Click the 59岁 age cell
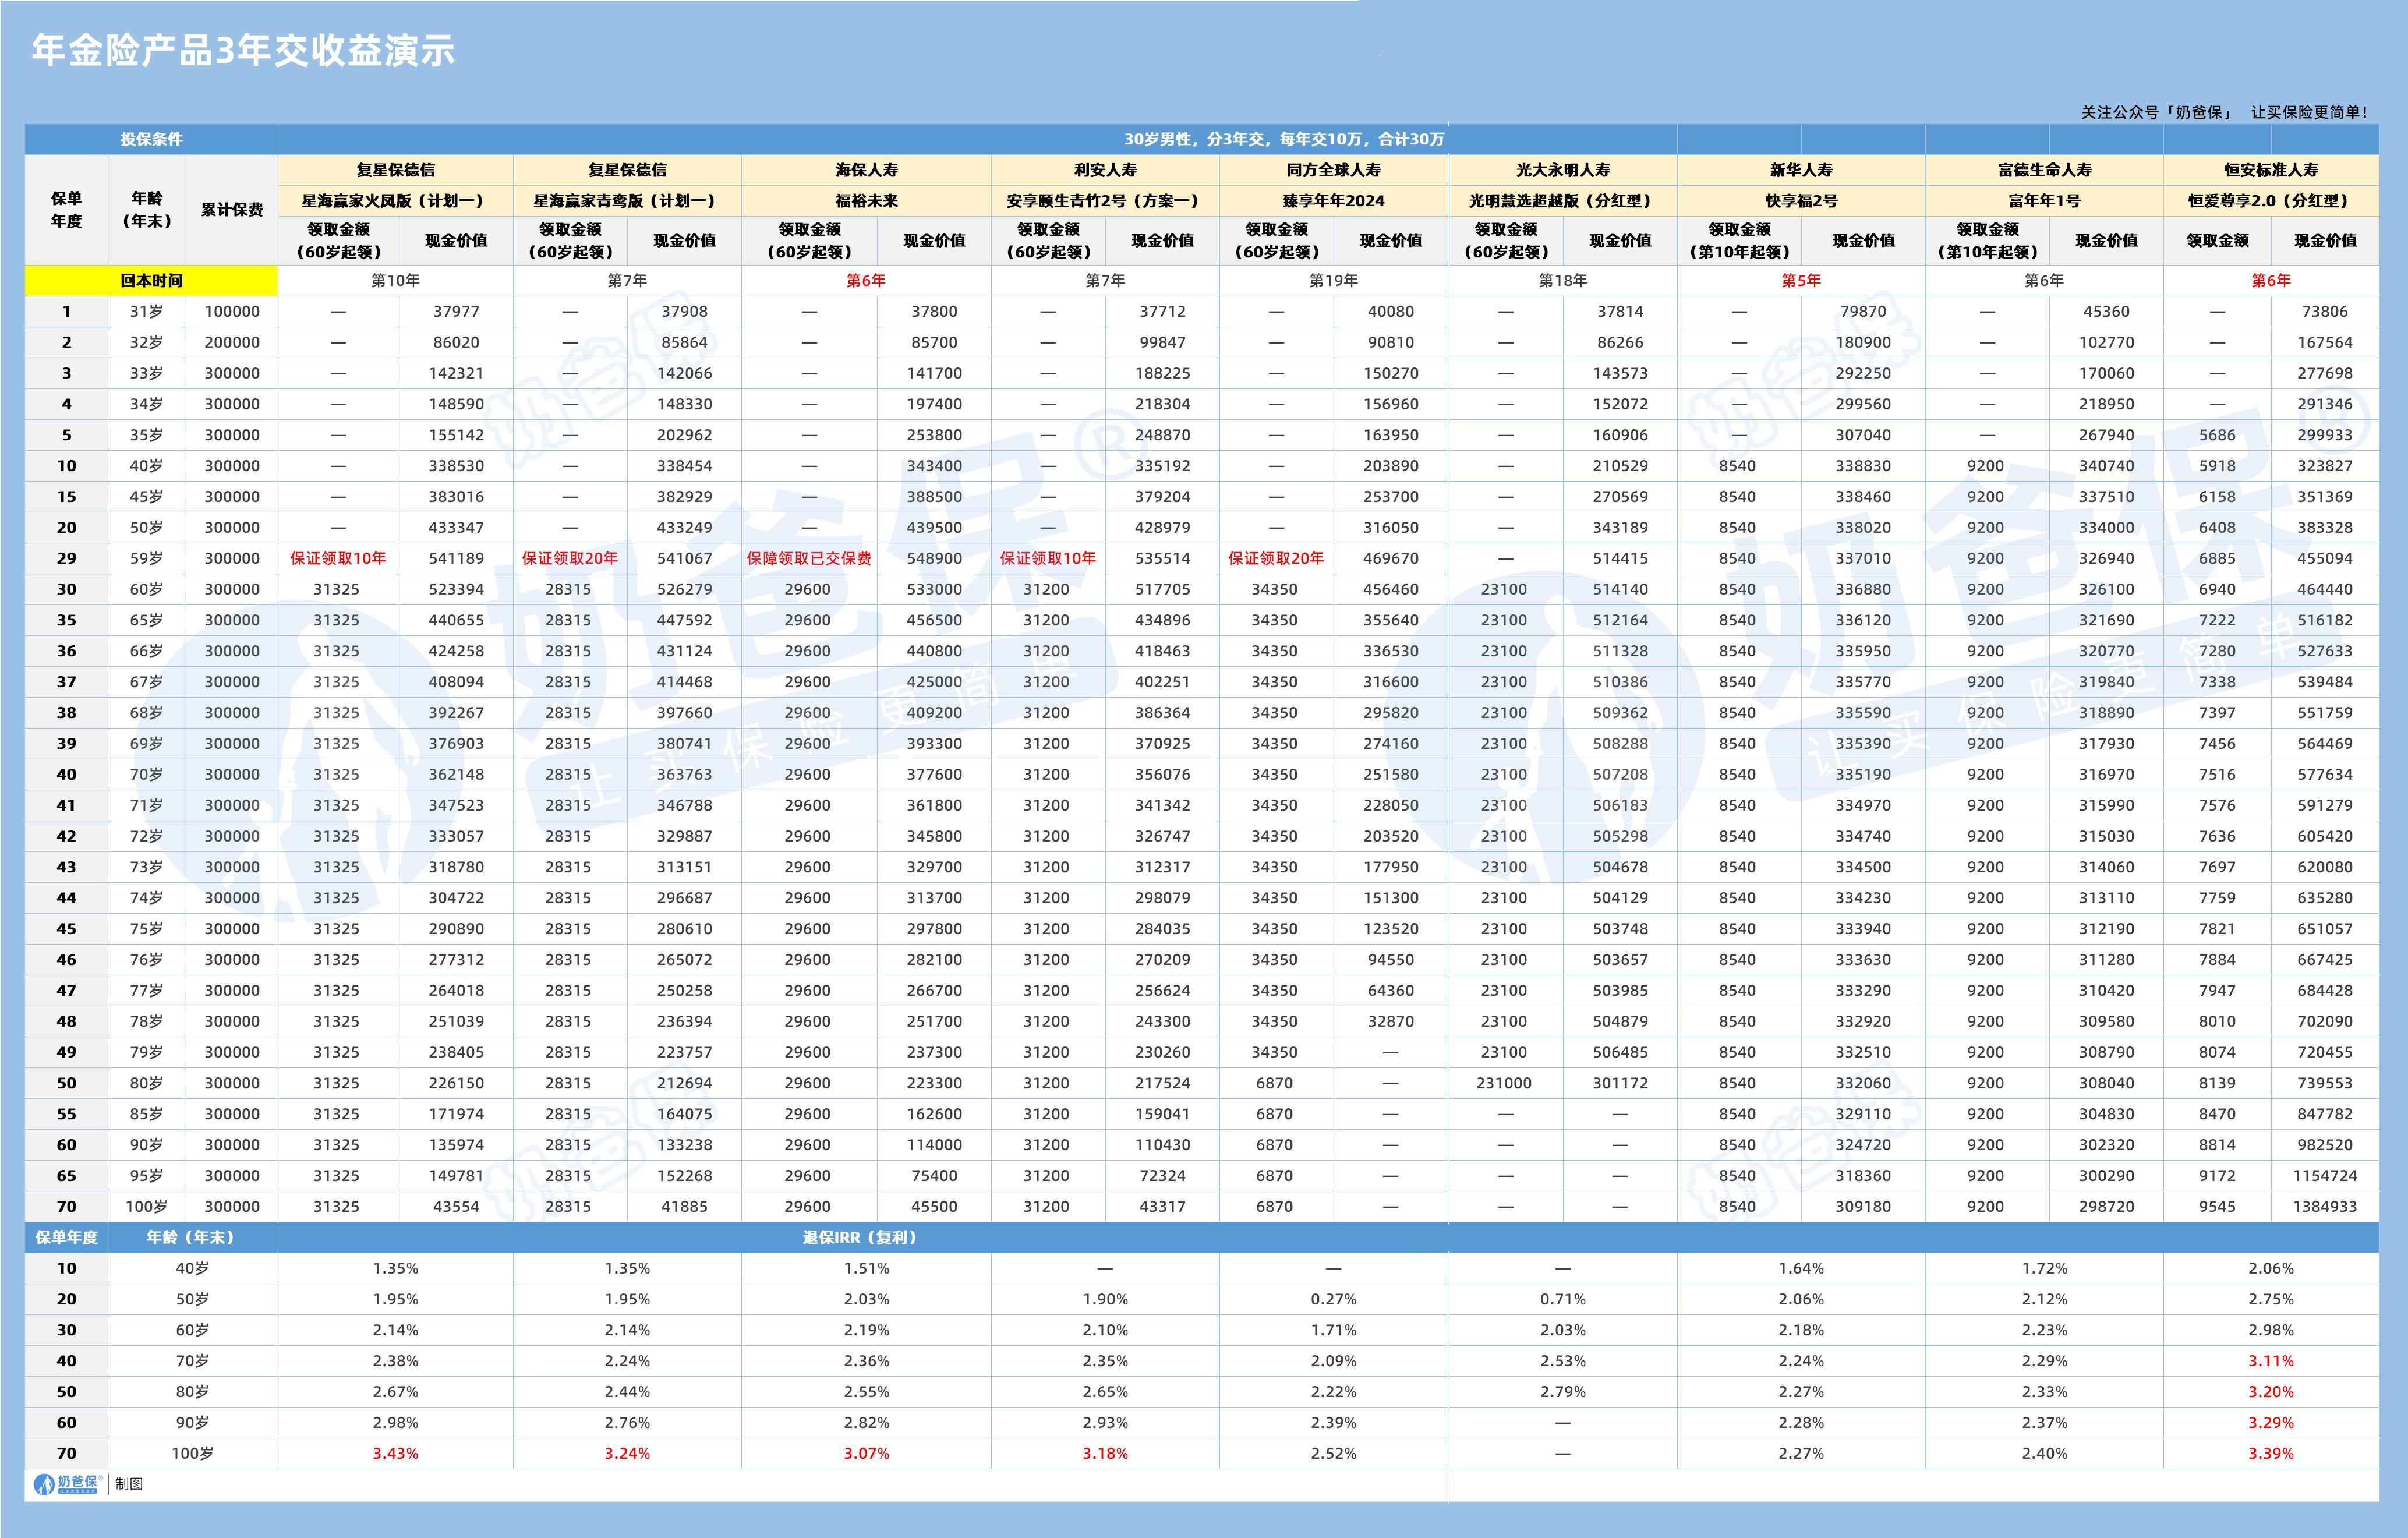 (146, 559)
